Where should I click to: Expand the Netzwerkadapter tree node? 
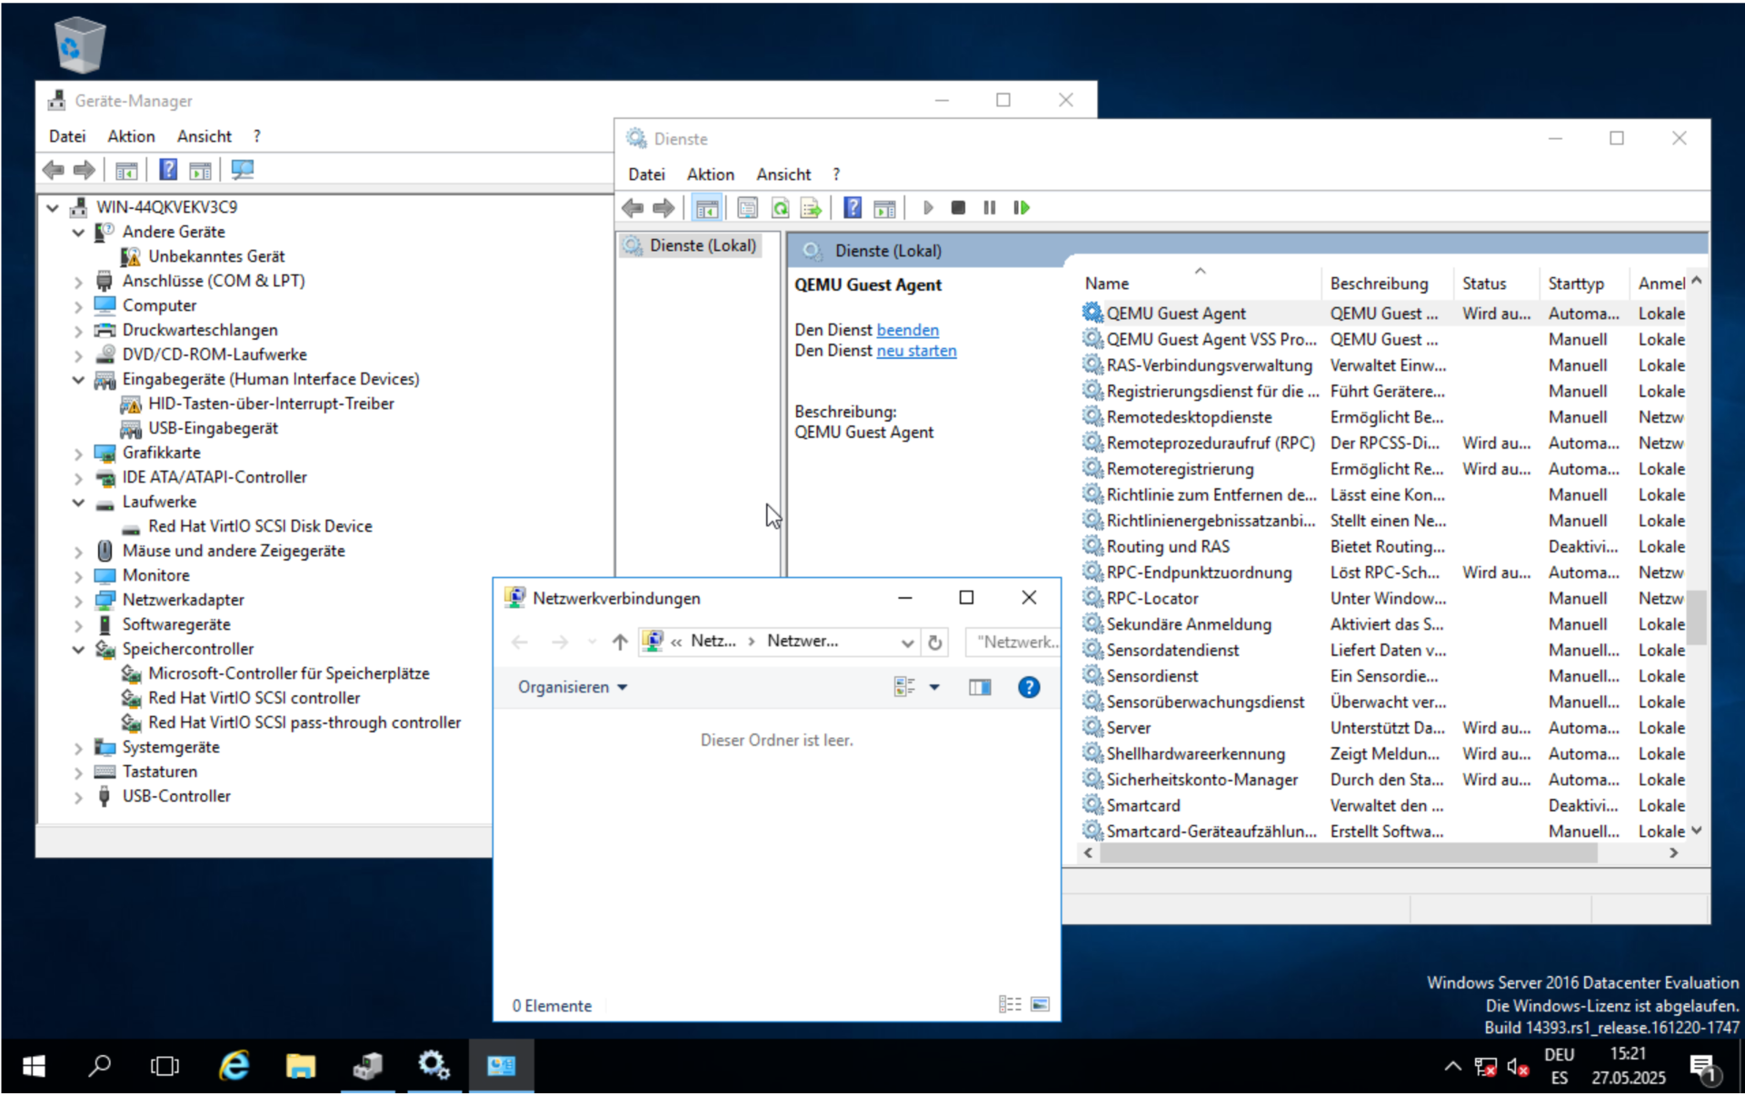point(78,601)
